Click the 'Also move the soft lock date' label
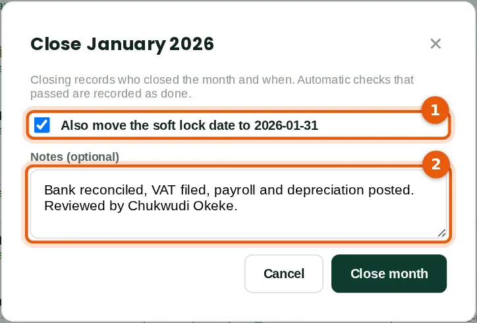The width and height of the screenshot is (477, 323). 189,125
